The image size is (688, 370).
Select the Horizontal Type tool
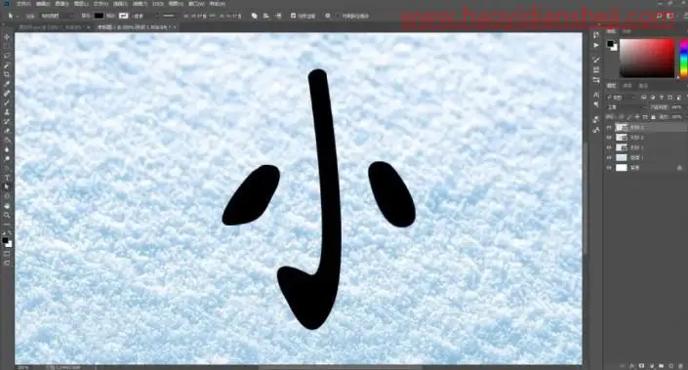[x=7, y=178]
